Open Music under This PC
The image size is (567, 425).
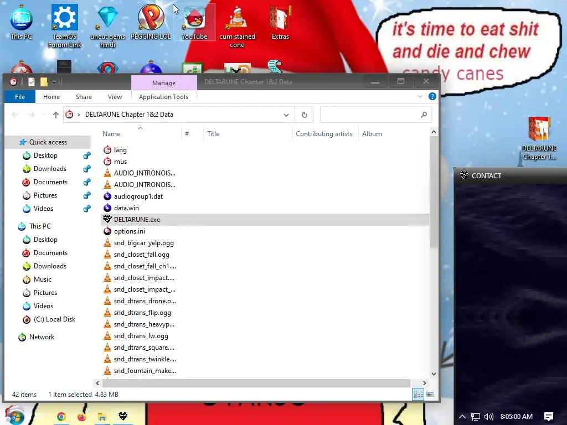pyautogui.click(x=42, y=279)
